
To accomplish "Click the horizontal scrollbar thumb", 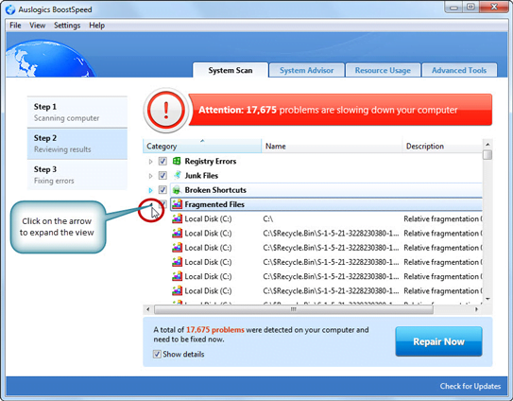I will tap(294, 309).
